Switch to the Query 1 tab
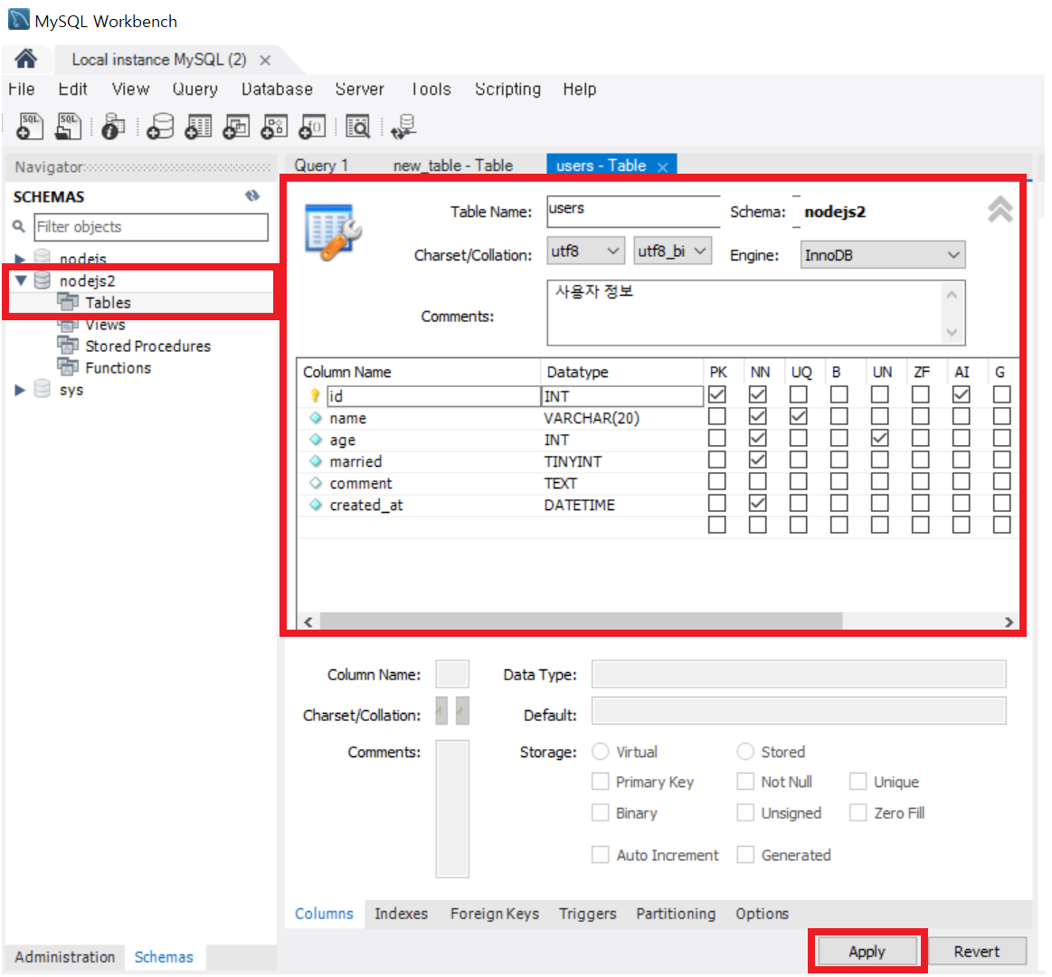This screenshot has width=1052, height=977. point(321,165)
